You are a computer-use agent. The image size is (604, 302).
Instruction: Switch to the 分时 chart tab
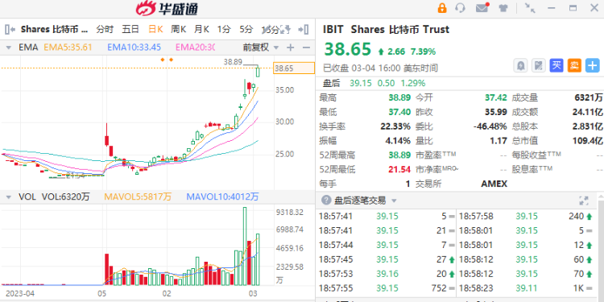(105, 29)
